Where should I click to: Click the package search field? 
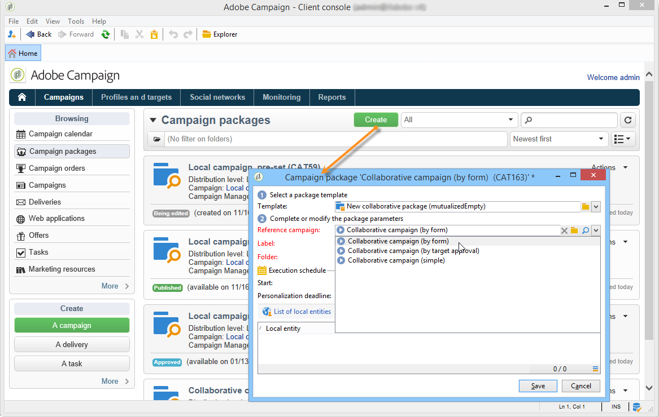[x=569, y=120]
